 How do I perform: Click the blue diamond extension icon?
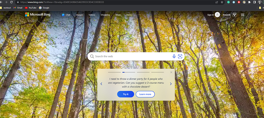point(234,2)
